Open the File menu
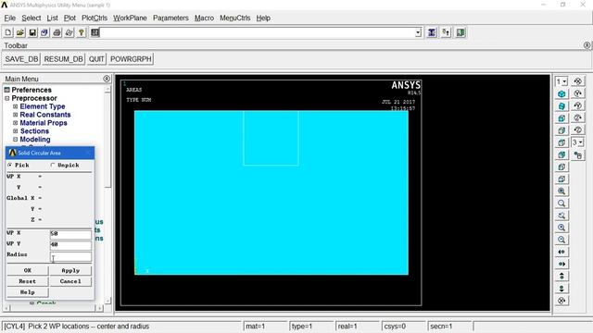Screen dimensions: 593x333 [10, 18]
